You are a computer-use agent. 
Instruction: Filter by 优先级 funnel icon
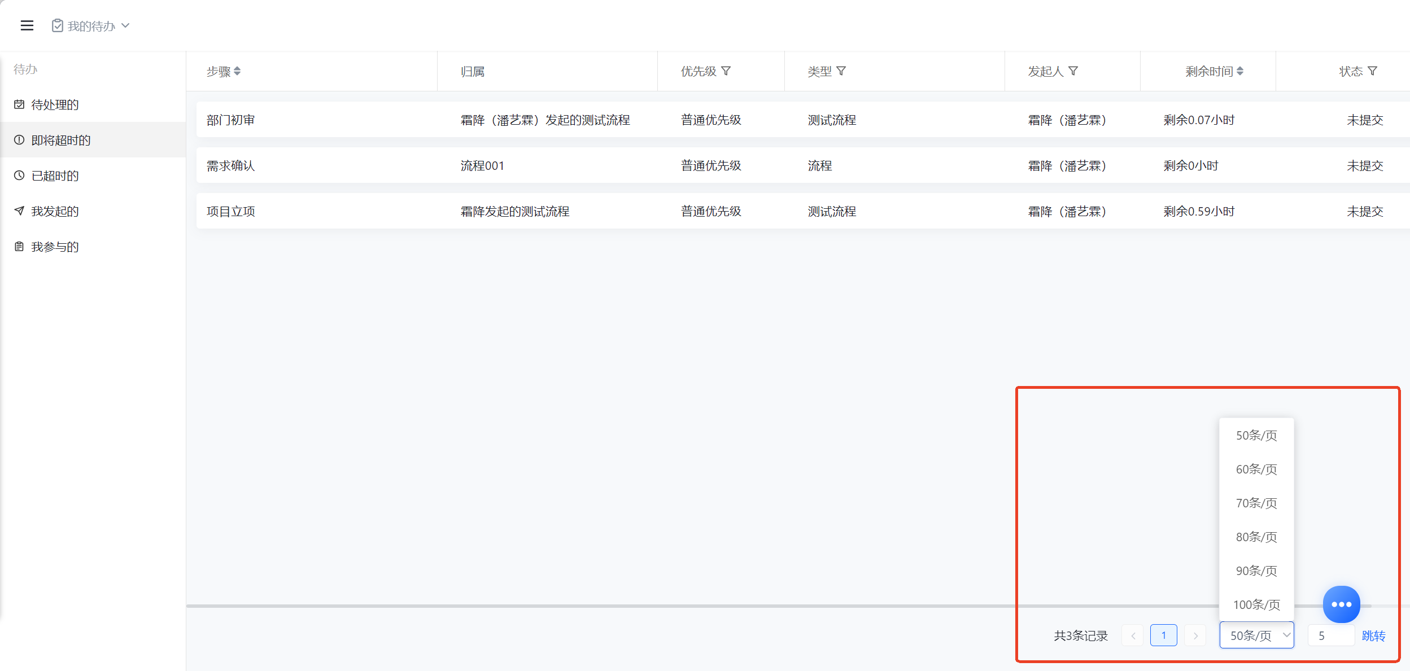(x=726, y=71)
